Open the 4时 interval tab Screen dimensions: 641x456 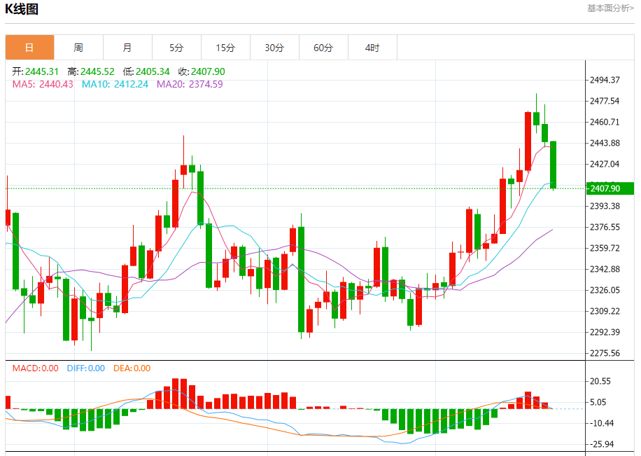pos(372,48)
